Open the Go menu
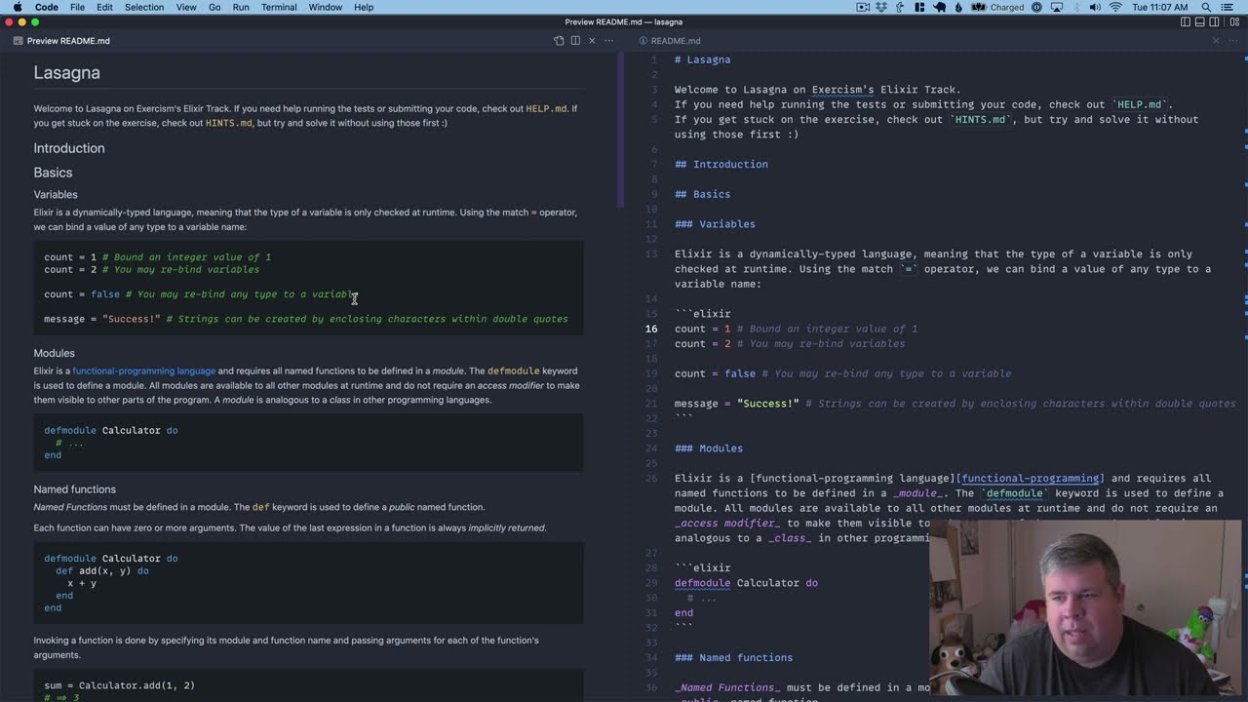This screenshot has height=702, width=1248. point(214,7)
